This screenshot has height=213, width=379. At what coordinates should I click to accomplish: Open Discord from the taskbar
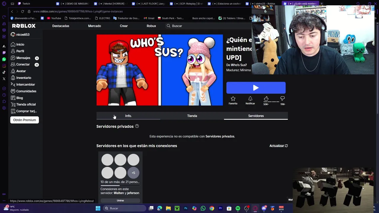tap(264, 208)
